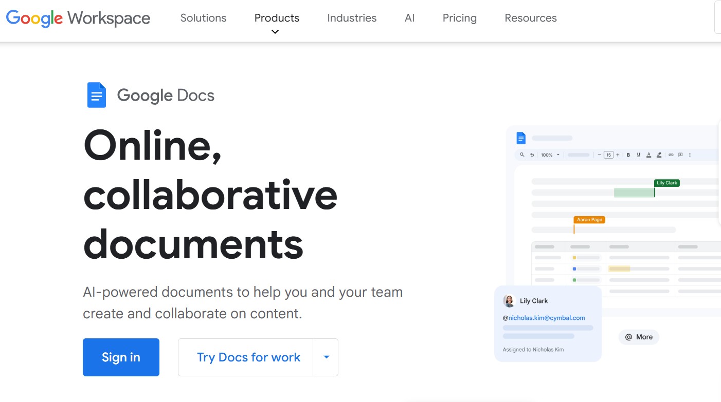
Task: Click the undo arrow in mock toolbar
Action: point(532,155)
